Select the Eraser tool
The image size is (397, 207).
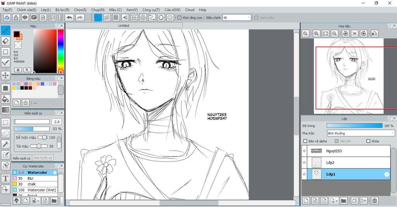[5, 41]
